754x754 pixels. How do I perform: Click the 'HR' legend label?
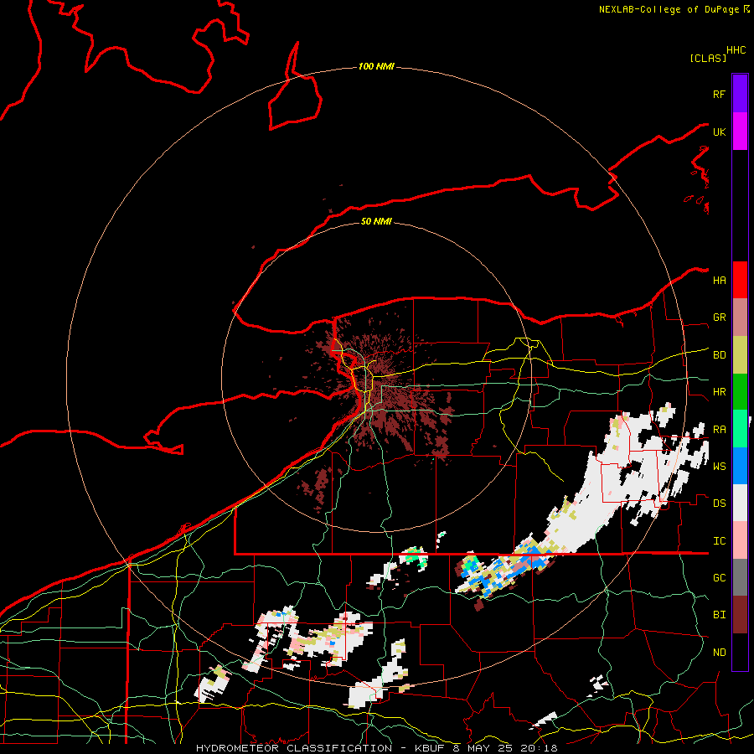click(719, 392)
